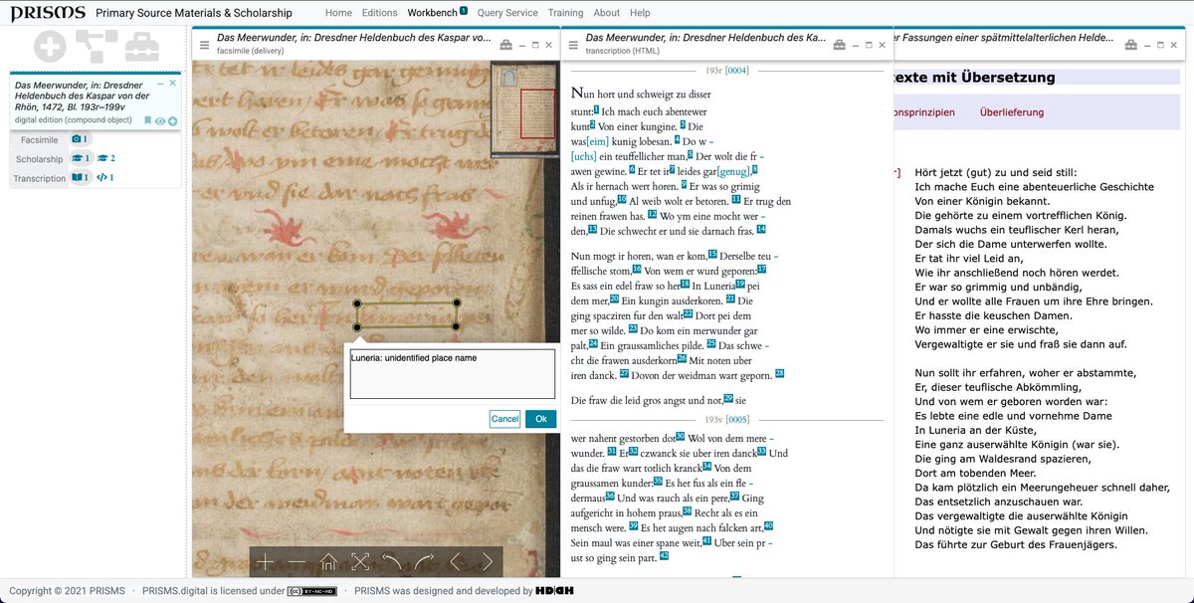Click the Facsimile label in the sidebar
Screen dimensions: 1194x603
click(x=39, y=140)
